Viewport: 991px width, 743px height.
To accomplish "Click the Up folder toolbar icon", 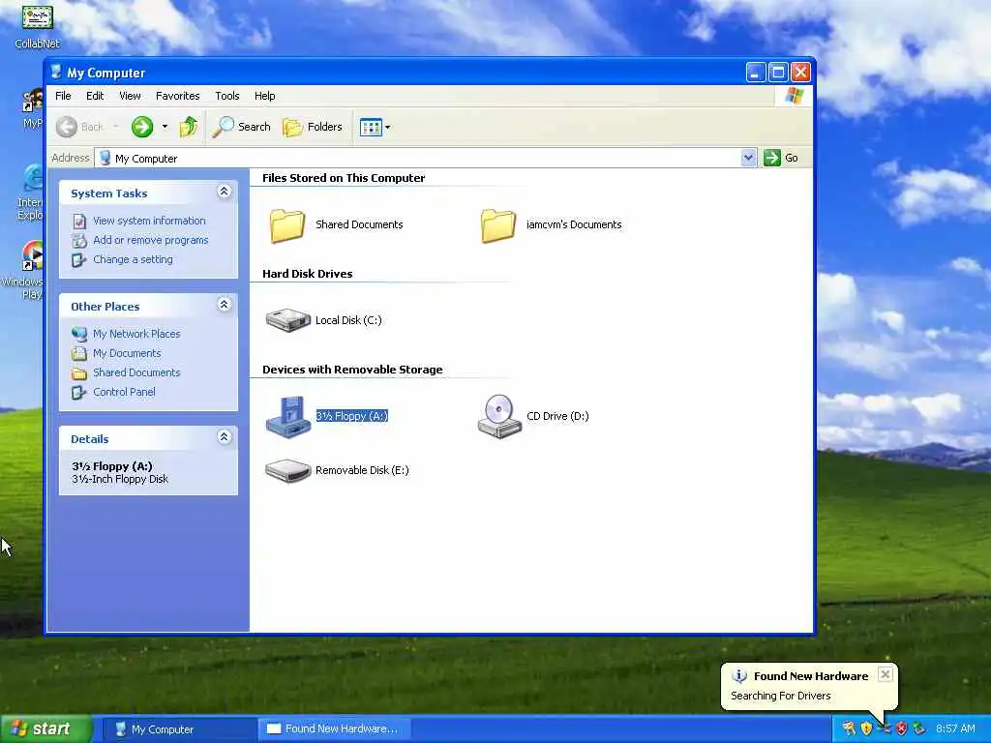I will tap(189, 127).
